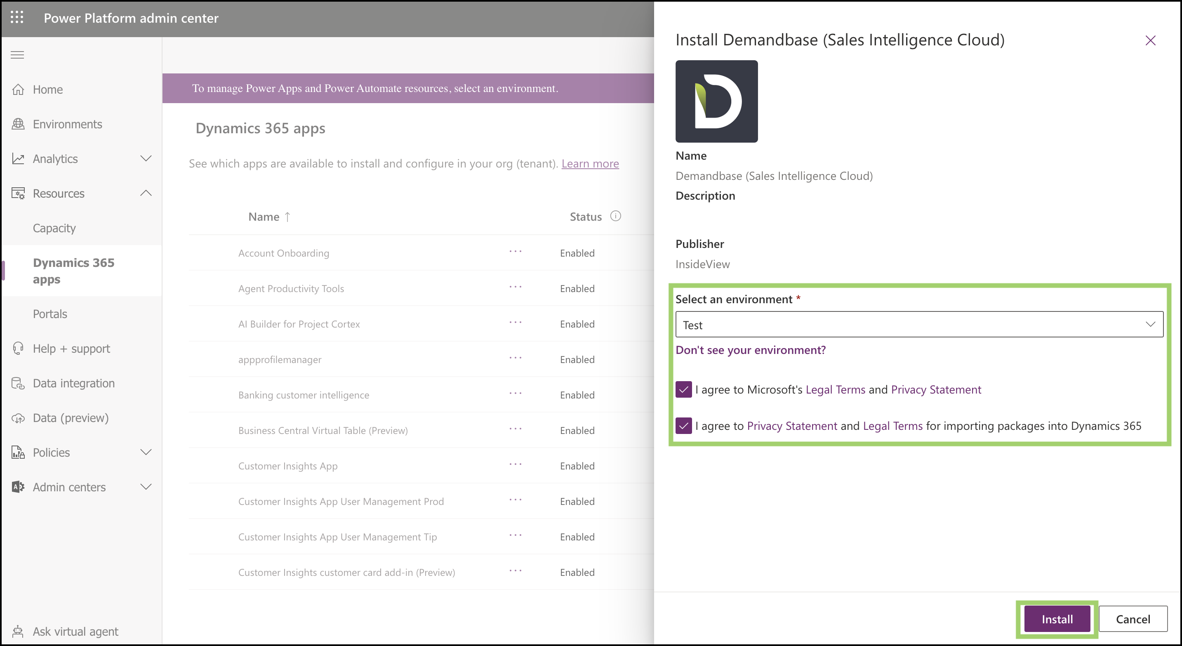Image resolution: width=1182 pixels, height=646 pixels.
Task: Click the Status info icon
Action: tap(615, 216)
